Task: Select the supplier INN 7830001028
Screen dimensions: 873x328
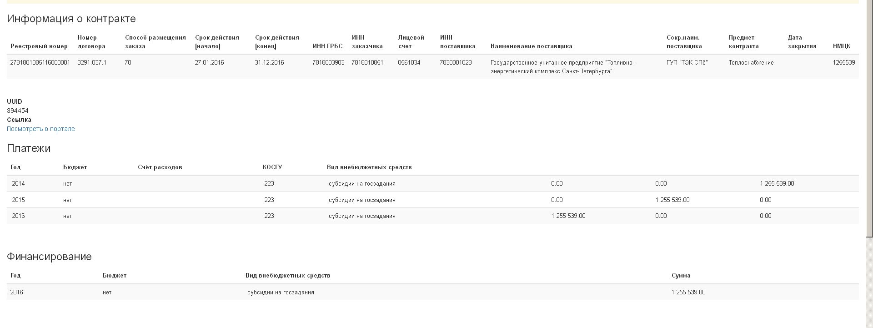Action: pyautogui.click(x=456, y=63)
